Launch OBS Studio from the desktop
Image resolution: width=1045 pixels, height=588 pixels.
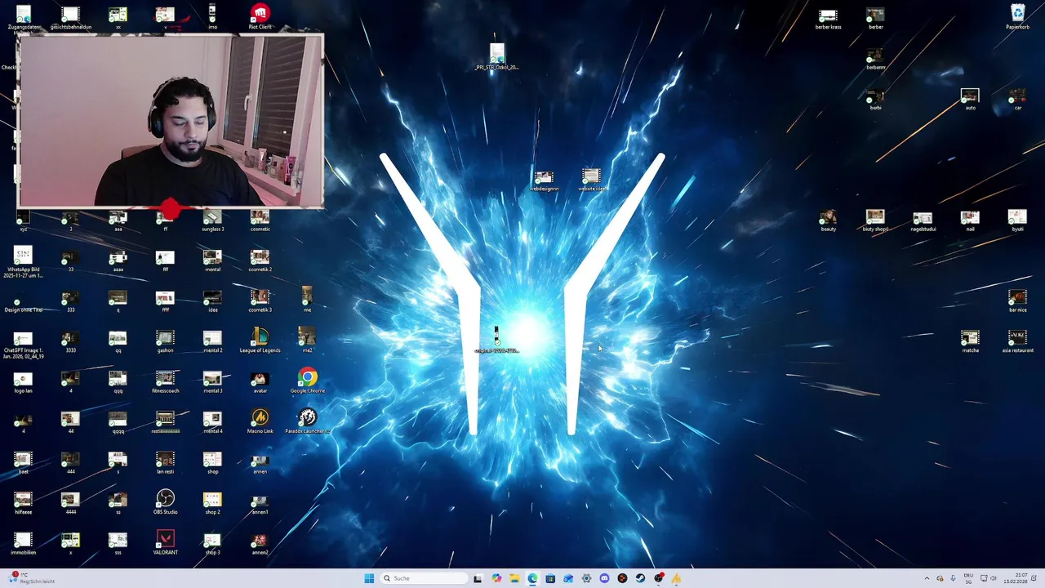point(165,501)
